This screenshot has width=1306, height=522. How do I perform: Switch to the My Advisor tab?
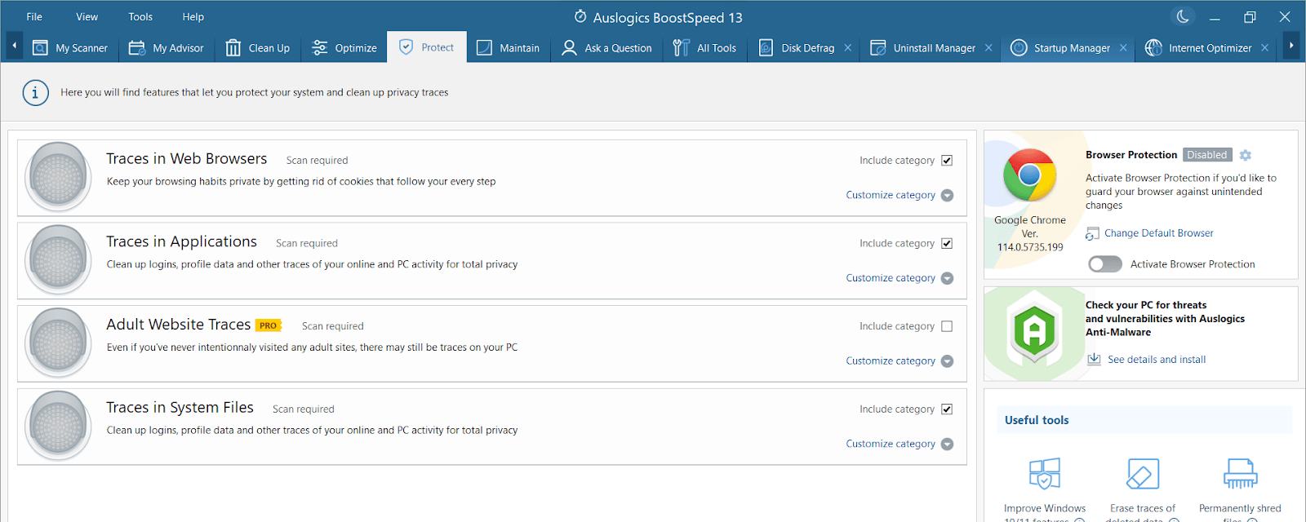[x=167, y=48]
